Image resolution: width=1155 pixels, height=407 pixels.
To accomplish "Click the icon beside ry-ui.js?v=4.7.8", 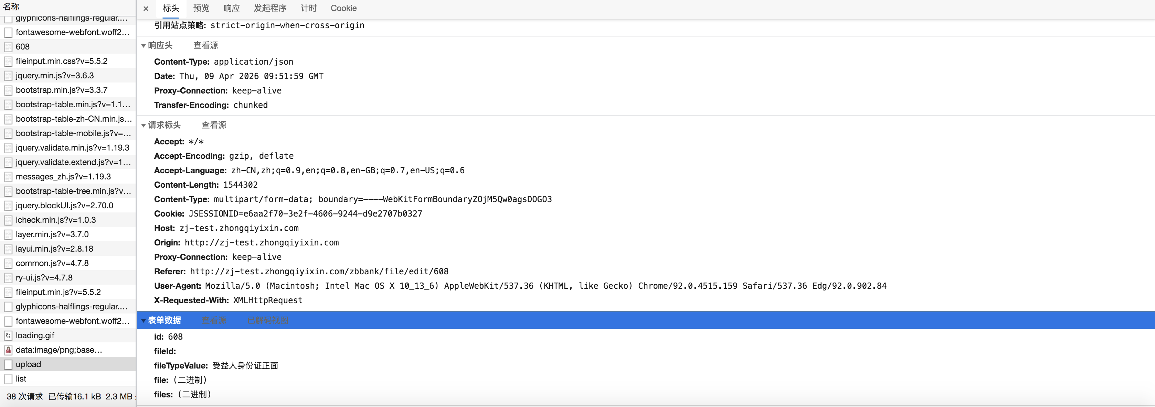I will click(x=8, y=278).
